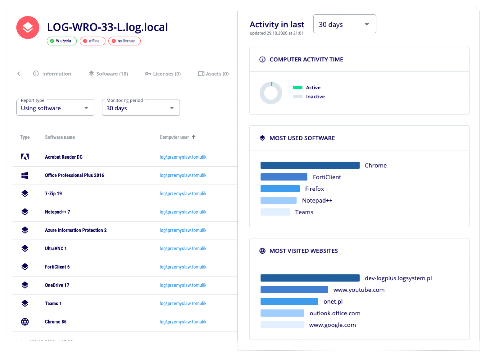Open the Monitoring period dropdown
This screenshot has height=352, width=480.
[141, 108]
